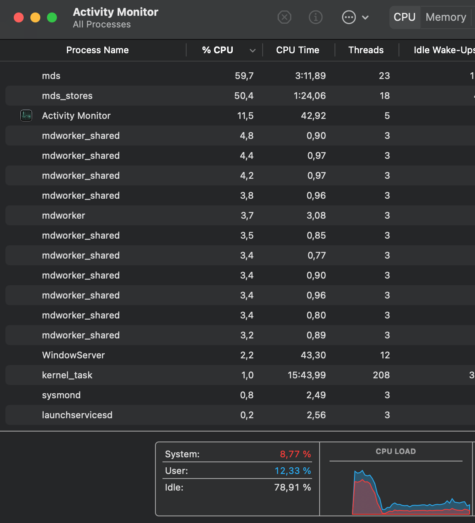The image size is (475, 523).
Task: Click the 43,30 CPU Time value
Action: pos(313,355)
